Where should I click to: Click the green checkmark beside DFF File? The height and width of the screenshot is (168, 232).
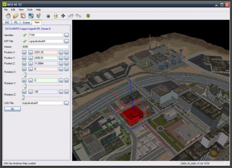pos(25,41)
